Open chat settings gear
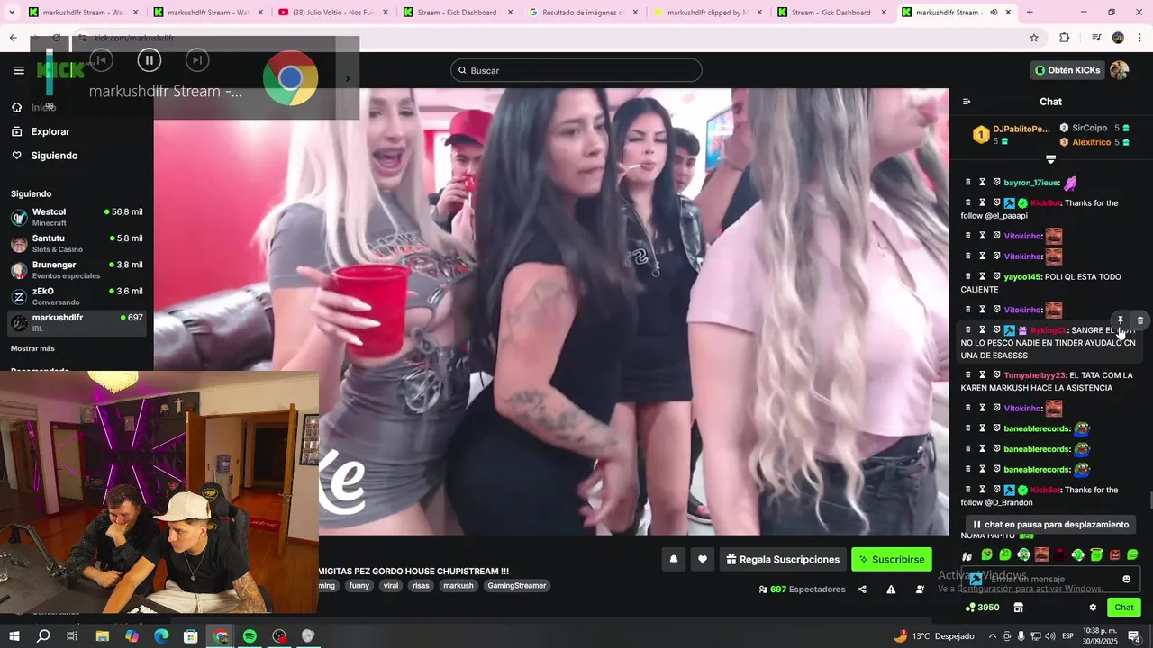 1093,607
